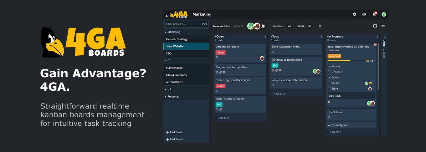Uncheck the Firefox task checkbox

tap(329, 66)
